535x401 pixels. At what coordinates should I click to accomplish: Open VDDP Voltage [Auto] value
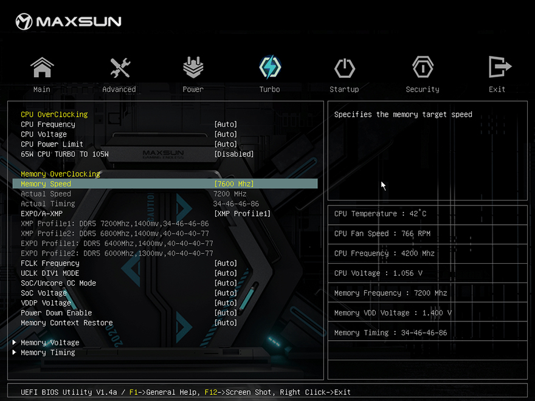(x=226, y=303)
